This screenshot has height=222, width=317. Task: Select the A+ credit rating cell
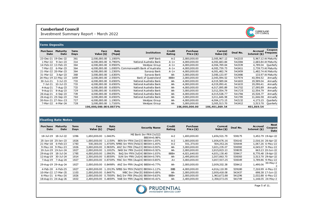click(173, 160)
